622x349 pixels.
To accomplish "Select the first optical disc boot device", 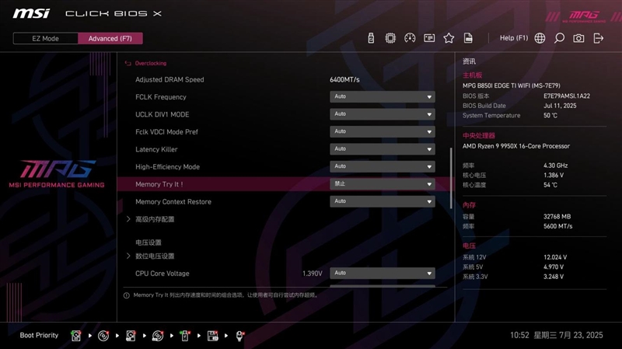I will [x=103, y=336].
